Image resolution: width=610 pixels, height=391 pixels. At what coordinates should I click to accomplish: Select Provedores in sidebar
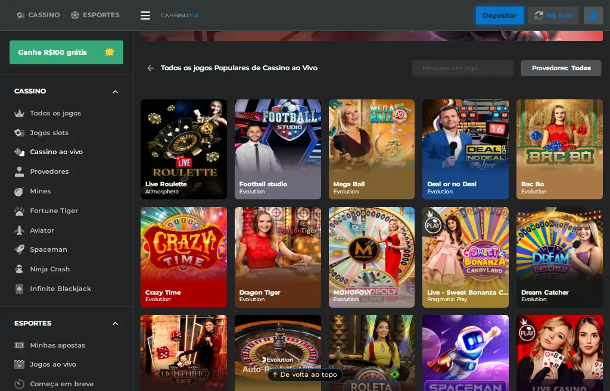point(49,171)
